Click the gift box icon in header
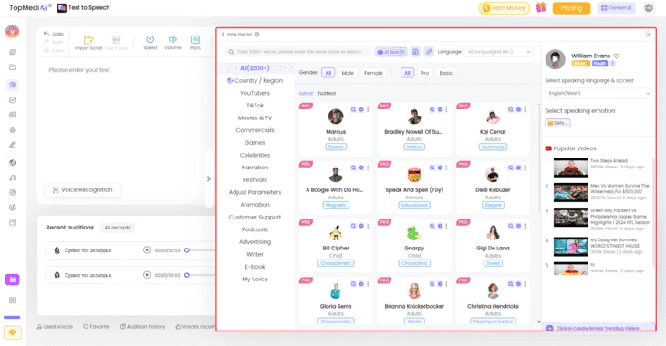The width and height of the screenshot is (666, 346). pos(540,7)
